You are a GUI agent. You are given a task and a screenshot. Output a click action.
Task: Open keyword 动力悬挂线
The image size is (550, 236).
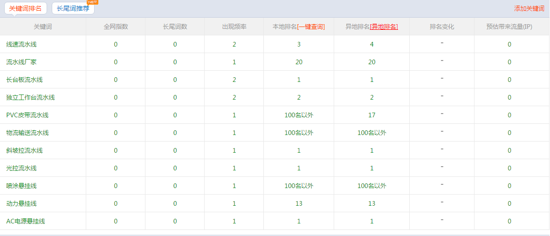(x=21, y=203)
